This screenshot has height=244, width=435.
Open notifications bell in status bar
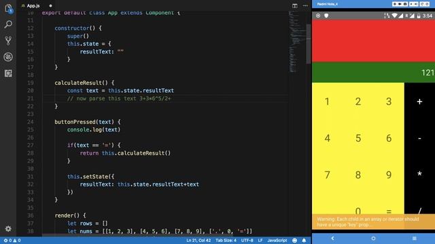pyautogui.click(x=304, y=241)
